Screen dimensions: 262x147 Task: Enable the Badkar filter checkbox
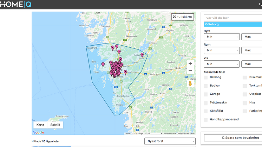coord(206,86)
